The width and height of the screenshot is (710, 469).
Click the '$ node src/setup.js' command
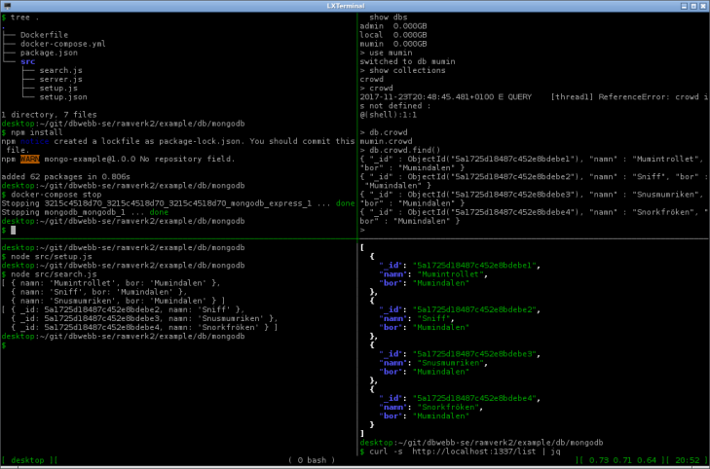46,257
